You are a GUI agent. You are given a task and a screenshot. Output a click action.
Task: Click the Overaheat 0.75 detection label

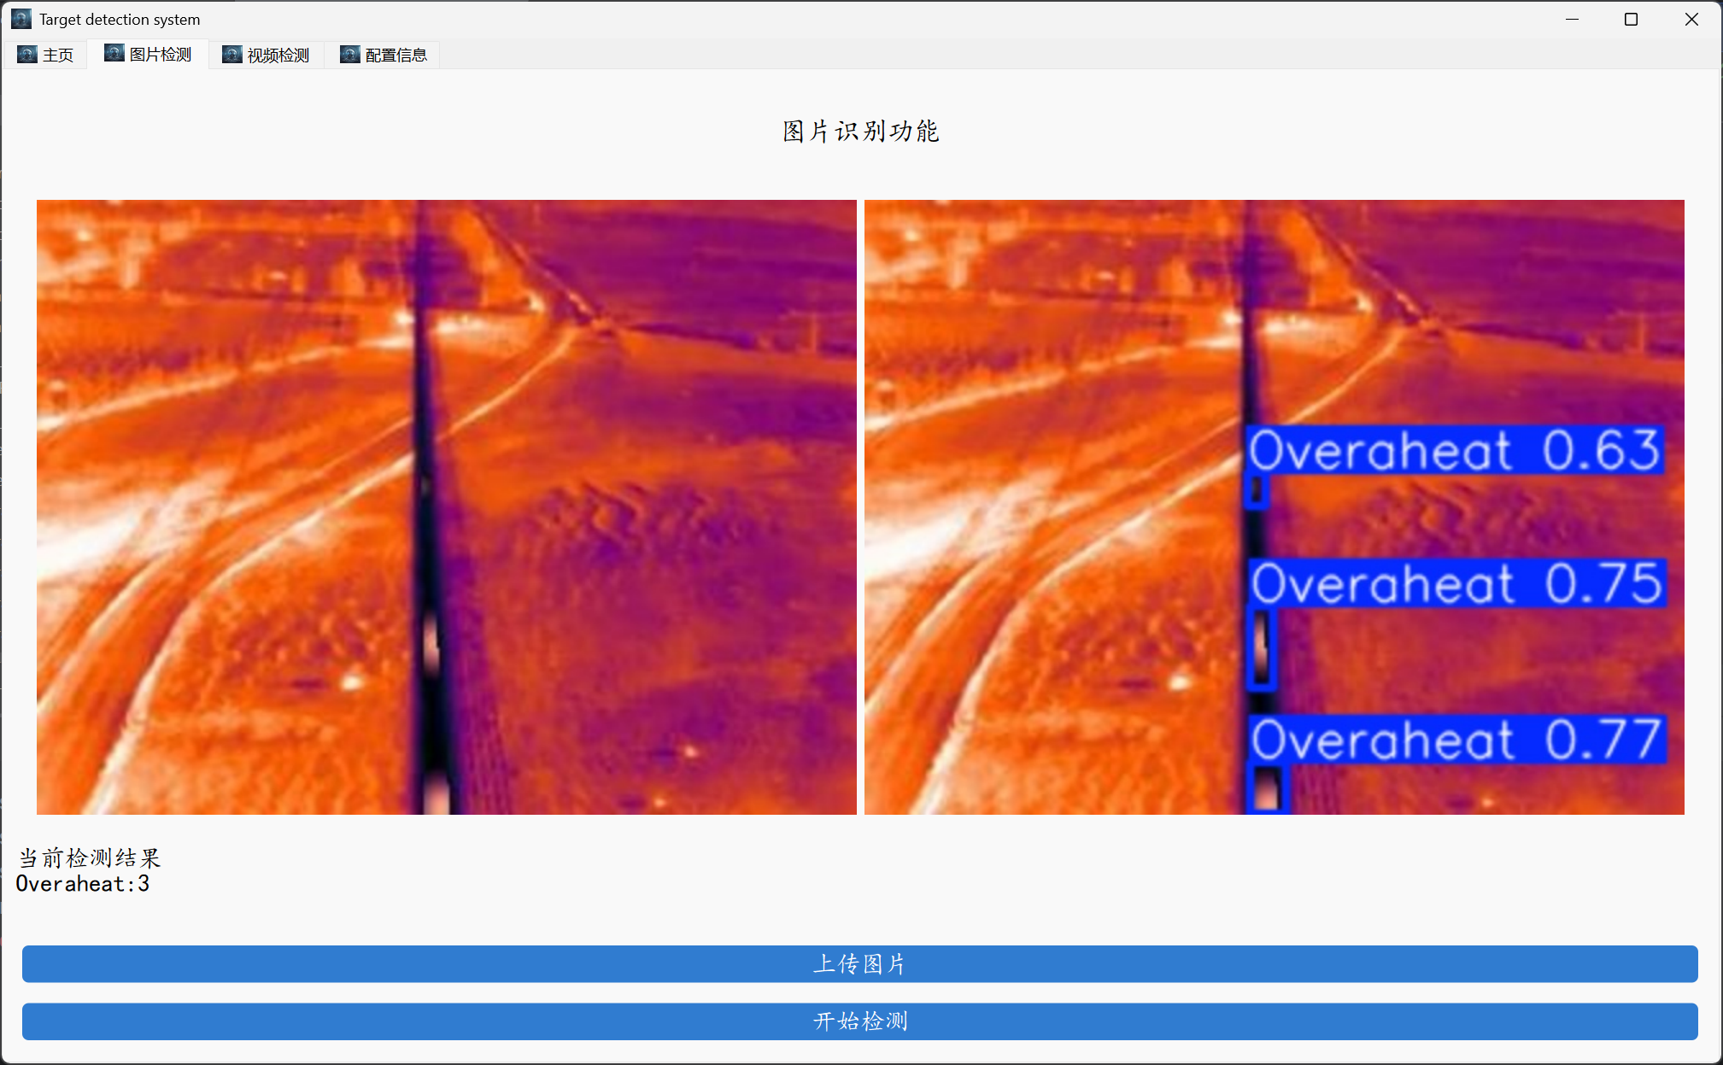click(x=1457, y=583)
